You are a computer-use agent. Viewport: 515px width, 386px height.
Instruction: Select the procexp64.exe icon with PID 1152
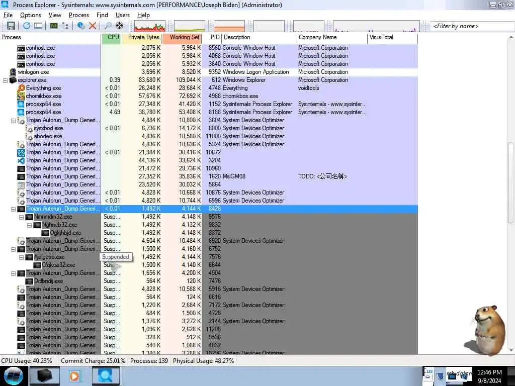click(x=21, y=104)
